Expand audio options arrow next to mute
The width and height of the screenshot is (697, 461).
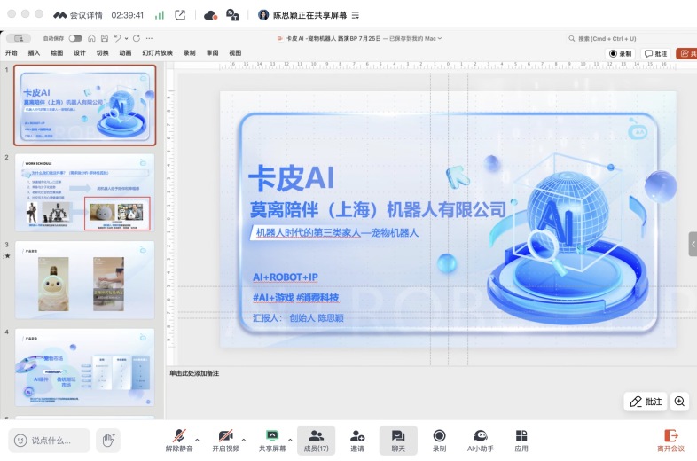point(197,439)
